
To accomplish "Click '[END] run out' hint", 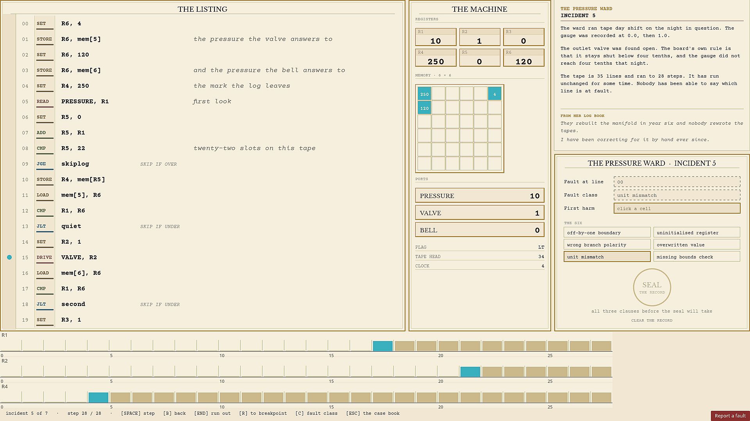I will tap(212, 413).
